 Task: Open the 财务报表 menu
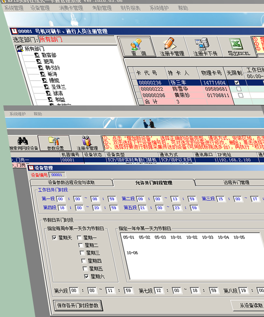click(x=130, y=8)
